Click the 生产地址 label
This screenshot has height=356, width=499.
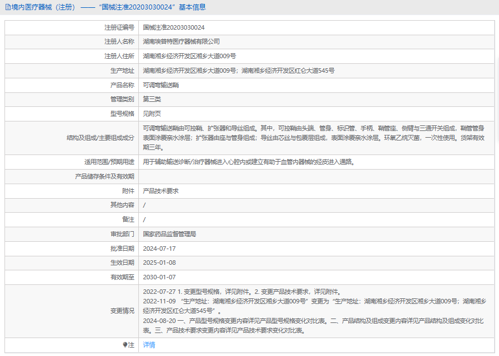122,71
